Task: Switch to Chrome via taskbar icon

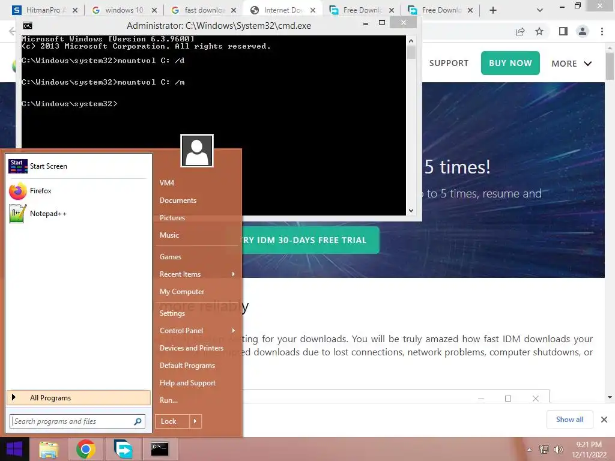Action: [85, 449]
